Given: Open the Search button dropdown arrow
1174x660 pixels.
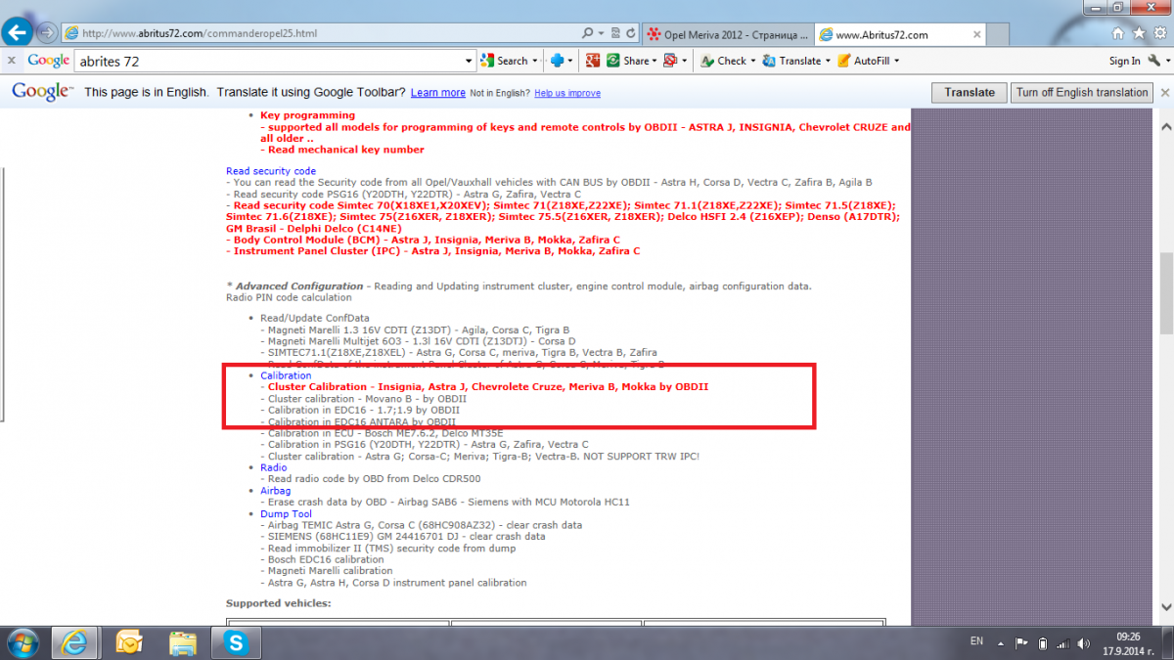Looking at the screenshot, I should 535,61.
